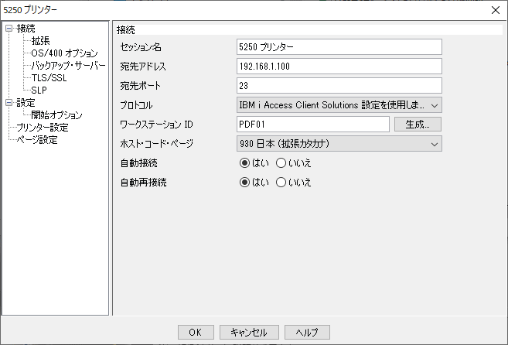
Task: Collapse the 設定 tree node
Action: (x=9, y=103)
